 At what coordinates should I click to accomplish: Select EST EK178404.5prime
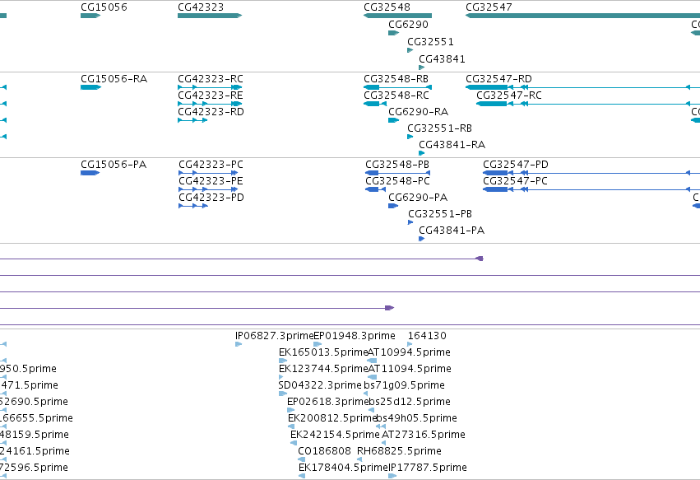(x=343, y=468)
